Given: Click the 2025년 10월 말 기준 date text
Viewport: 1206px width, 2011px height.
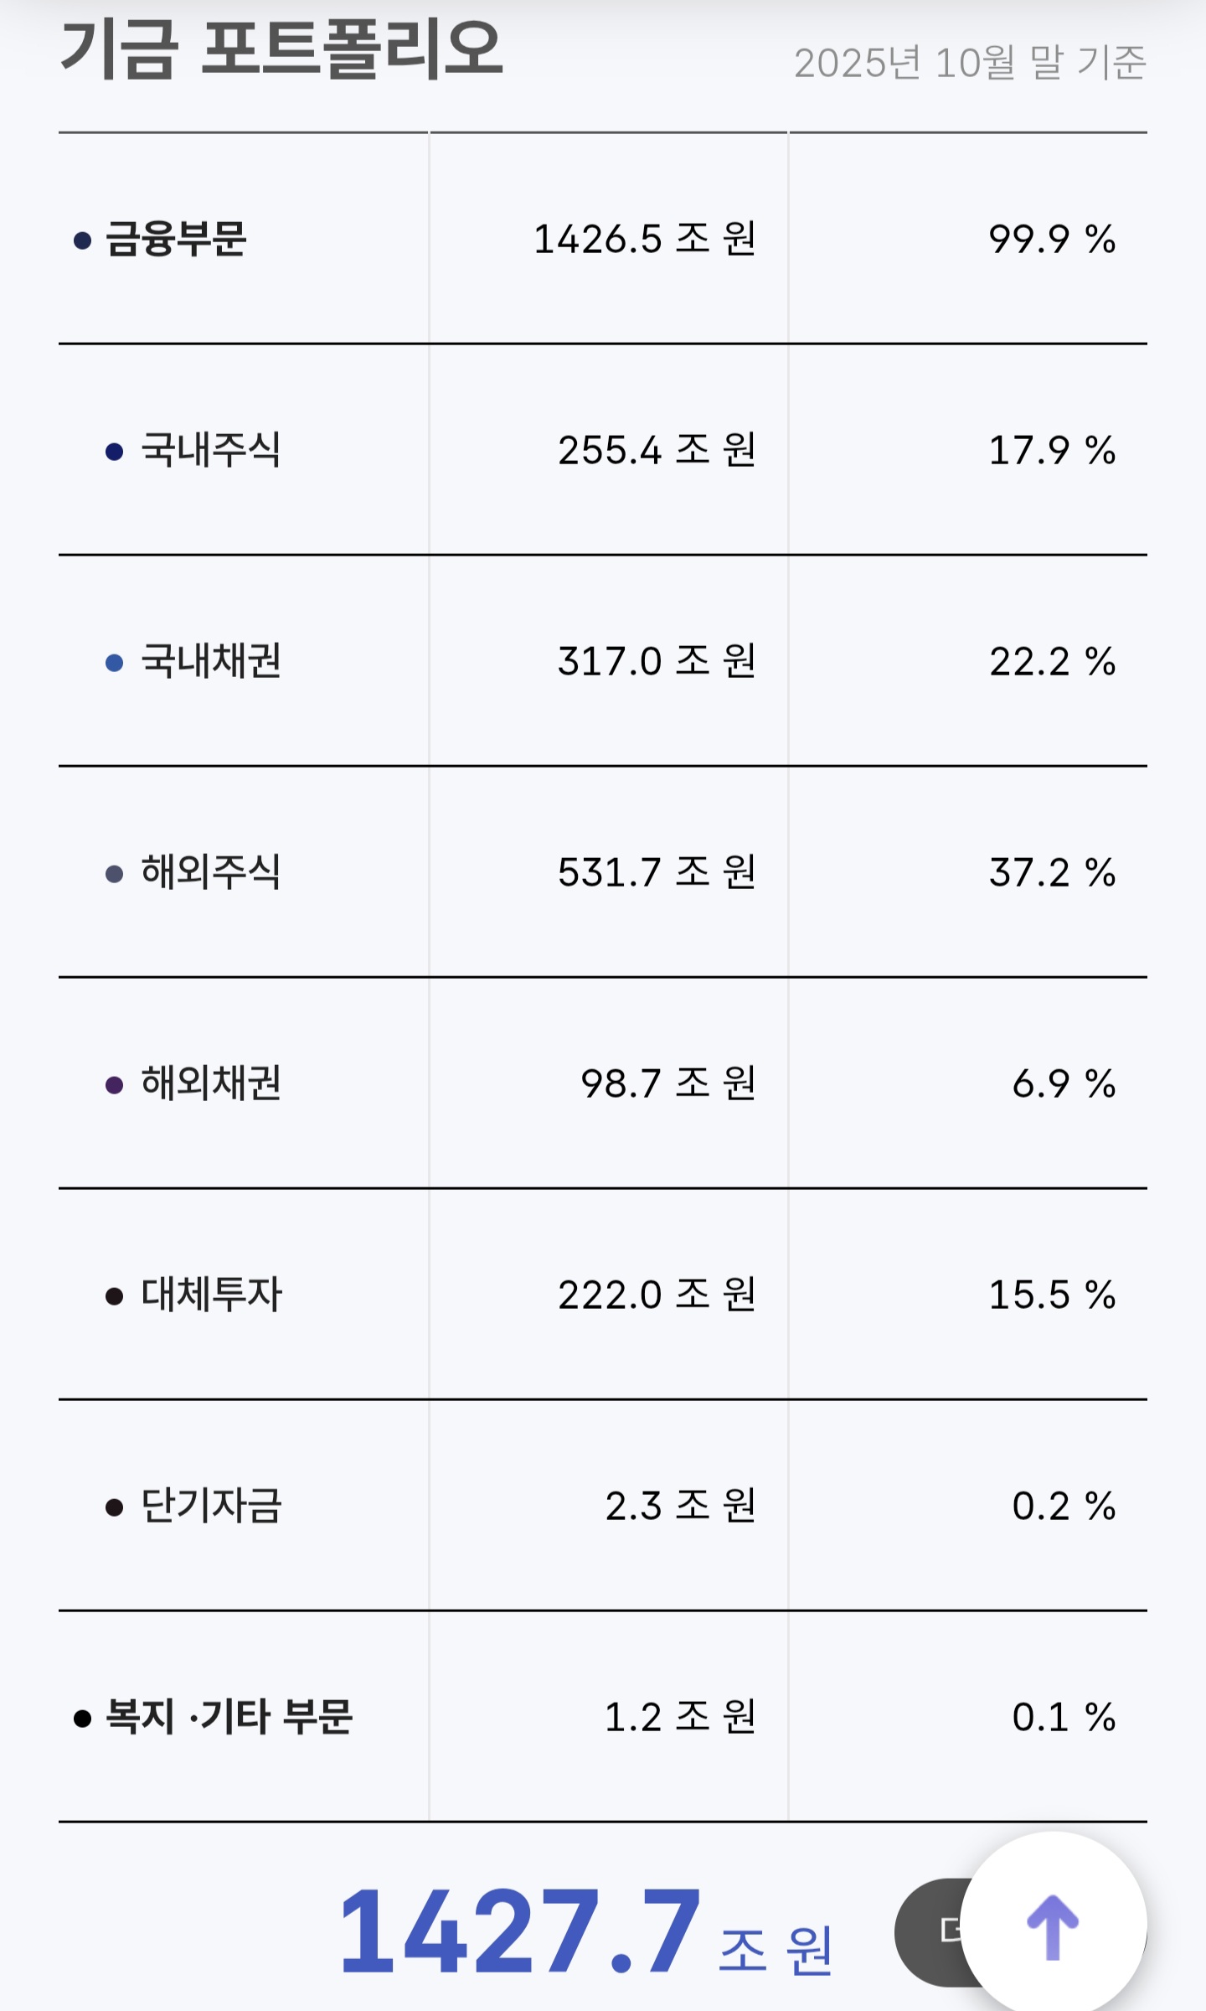Looking at the screenshot, I should click(969, 63).
